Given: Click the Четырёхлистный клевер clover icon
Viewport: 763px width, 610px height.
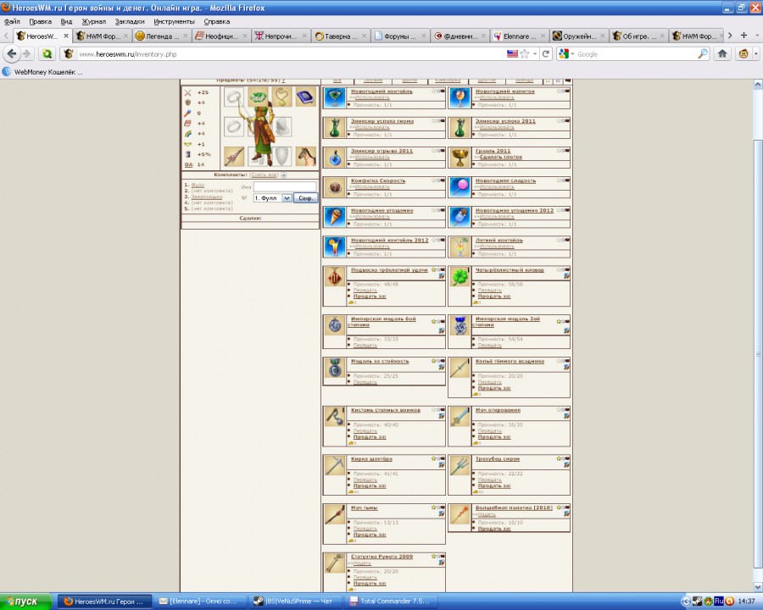Looking at the screenshot, I should click(459, 277).
